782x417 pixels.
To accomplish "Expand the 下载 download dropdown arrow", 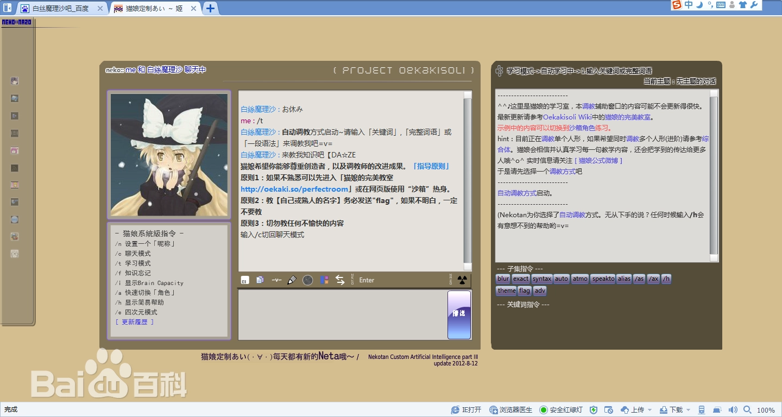I will 688,410.
